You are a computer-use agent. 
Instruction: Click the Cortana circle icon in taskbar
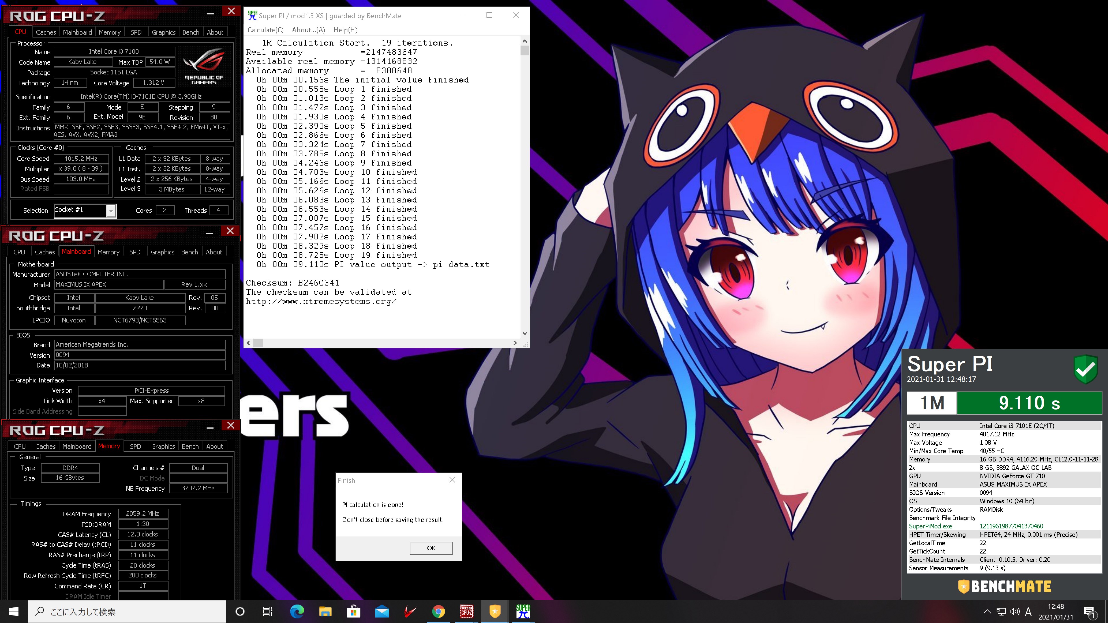240,611
